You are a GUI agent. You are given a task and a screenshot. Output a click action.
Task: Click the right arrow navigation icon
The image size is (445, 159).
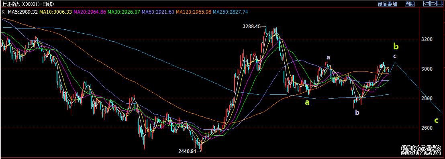(433, 4)
